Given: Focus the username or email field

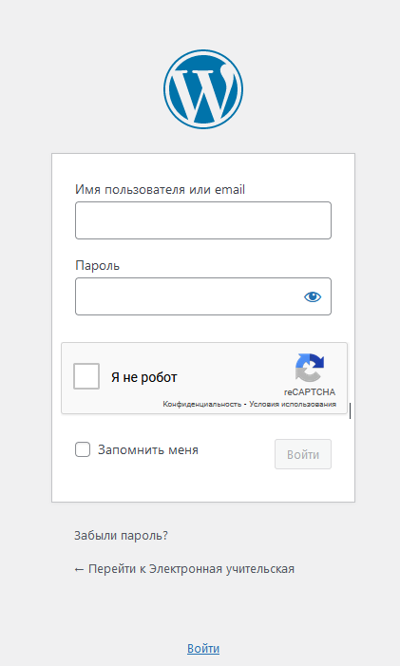Looking at the screenshot, I should [203, 220].
